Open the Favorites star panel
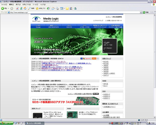Image resolution: width=156 pixels, height=125 pixels. [x=40, y=8]
